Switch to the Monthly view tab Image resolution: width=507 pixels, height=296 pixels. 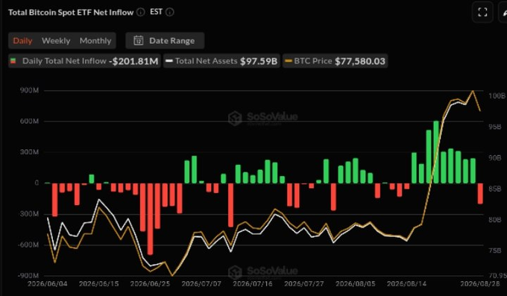(95, 41)
